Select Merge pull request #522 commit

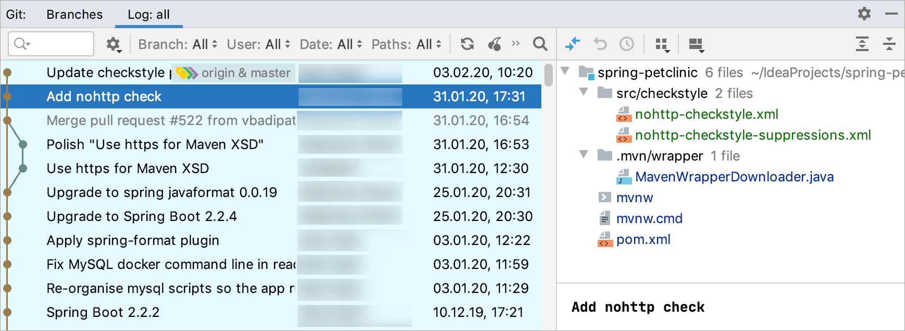pyautogui.click(x=271, y=120)
